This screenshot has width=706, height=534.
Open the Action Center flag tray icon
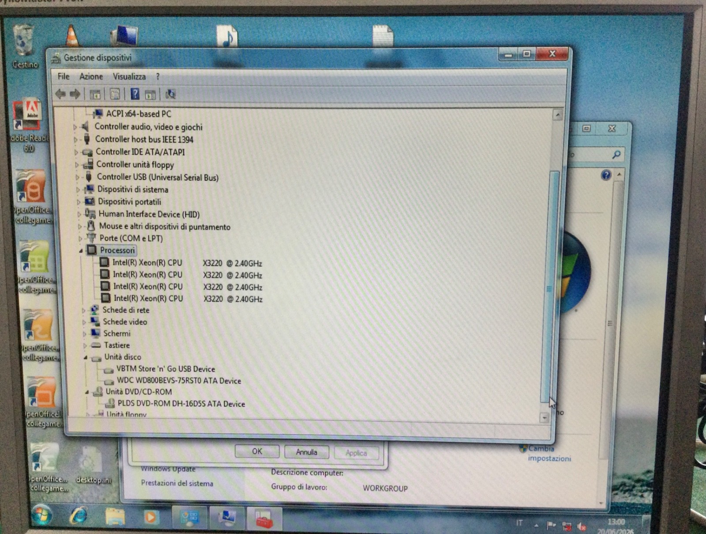pos(551,525)
